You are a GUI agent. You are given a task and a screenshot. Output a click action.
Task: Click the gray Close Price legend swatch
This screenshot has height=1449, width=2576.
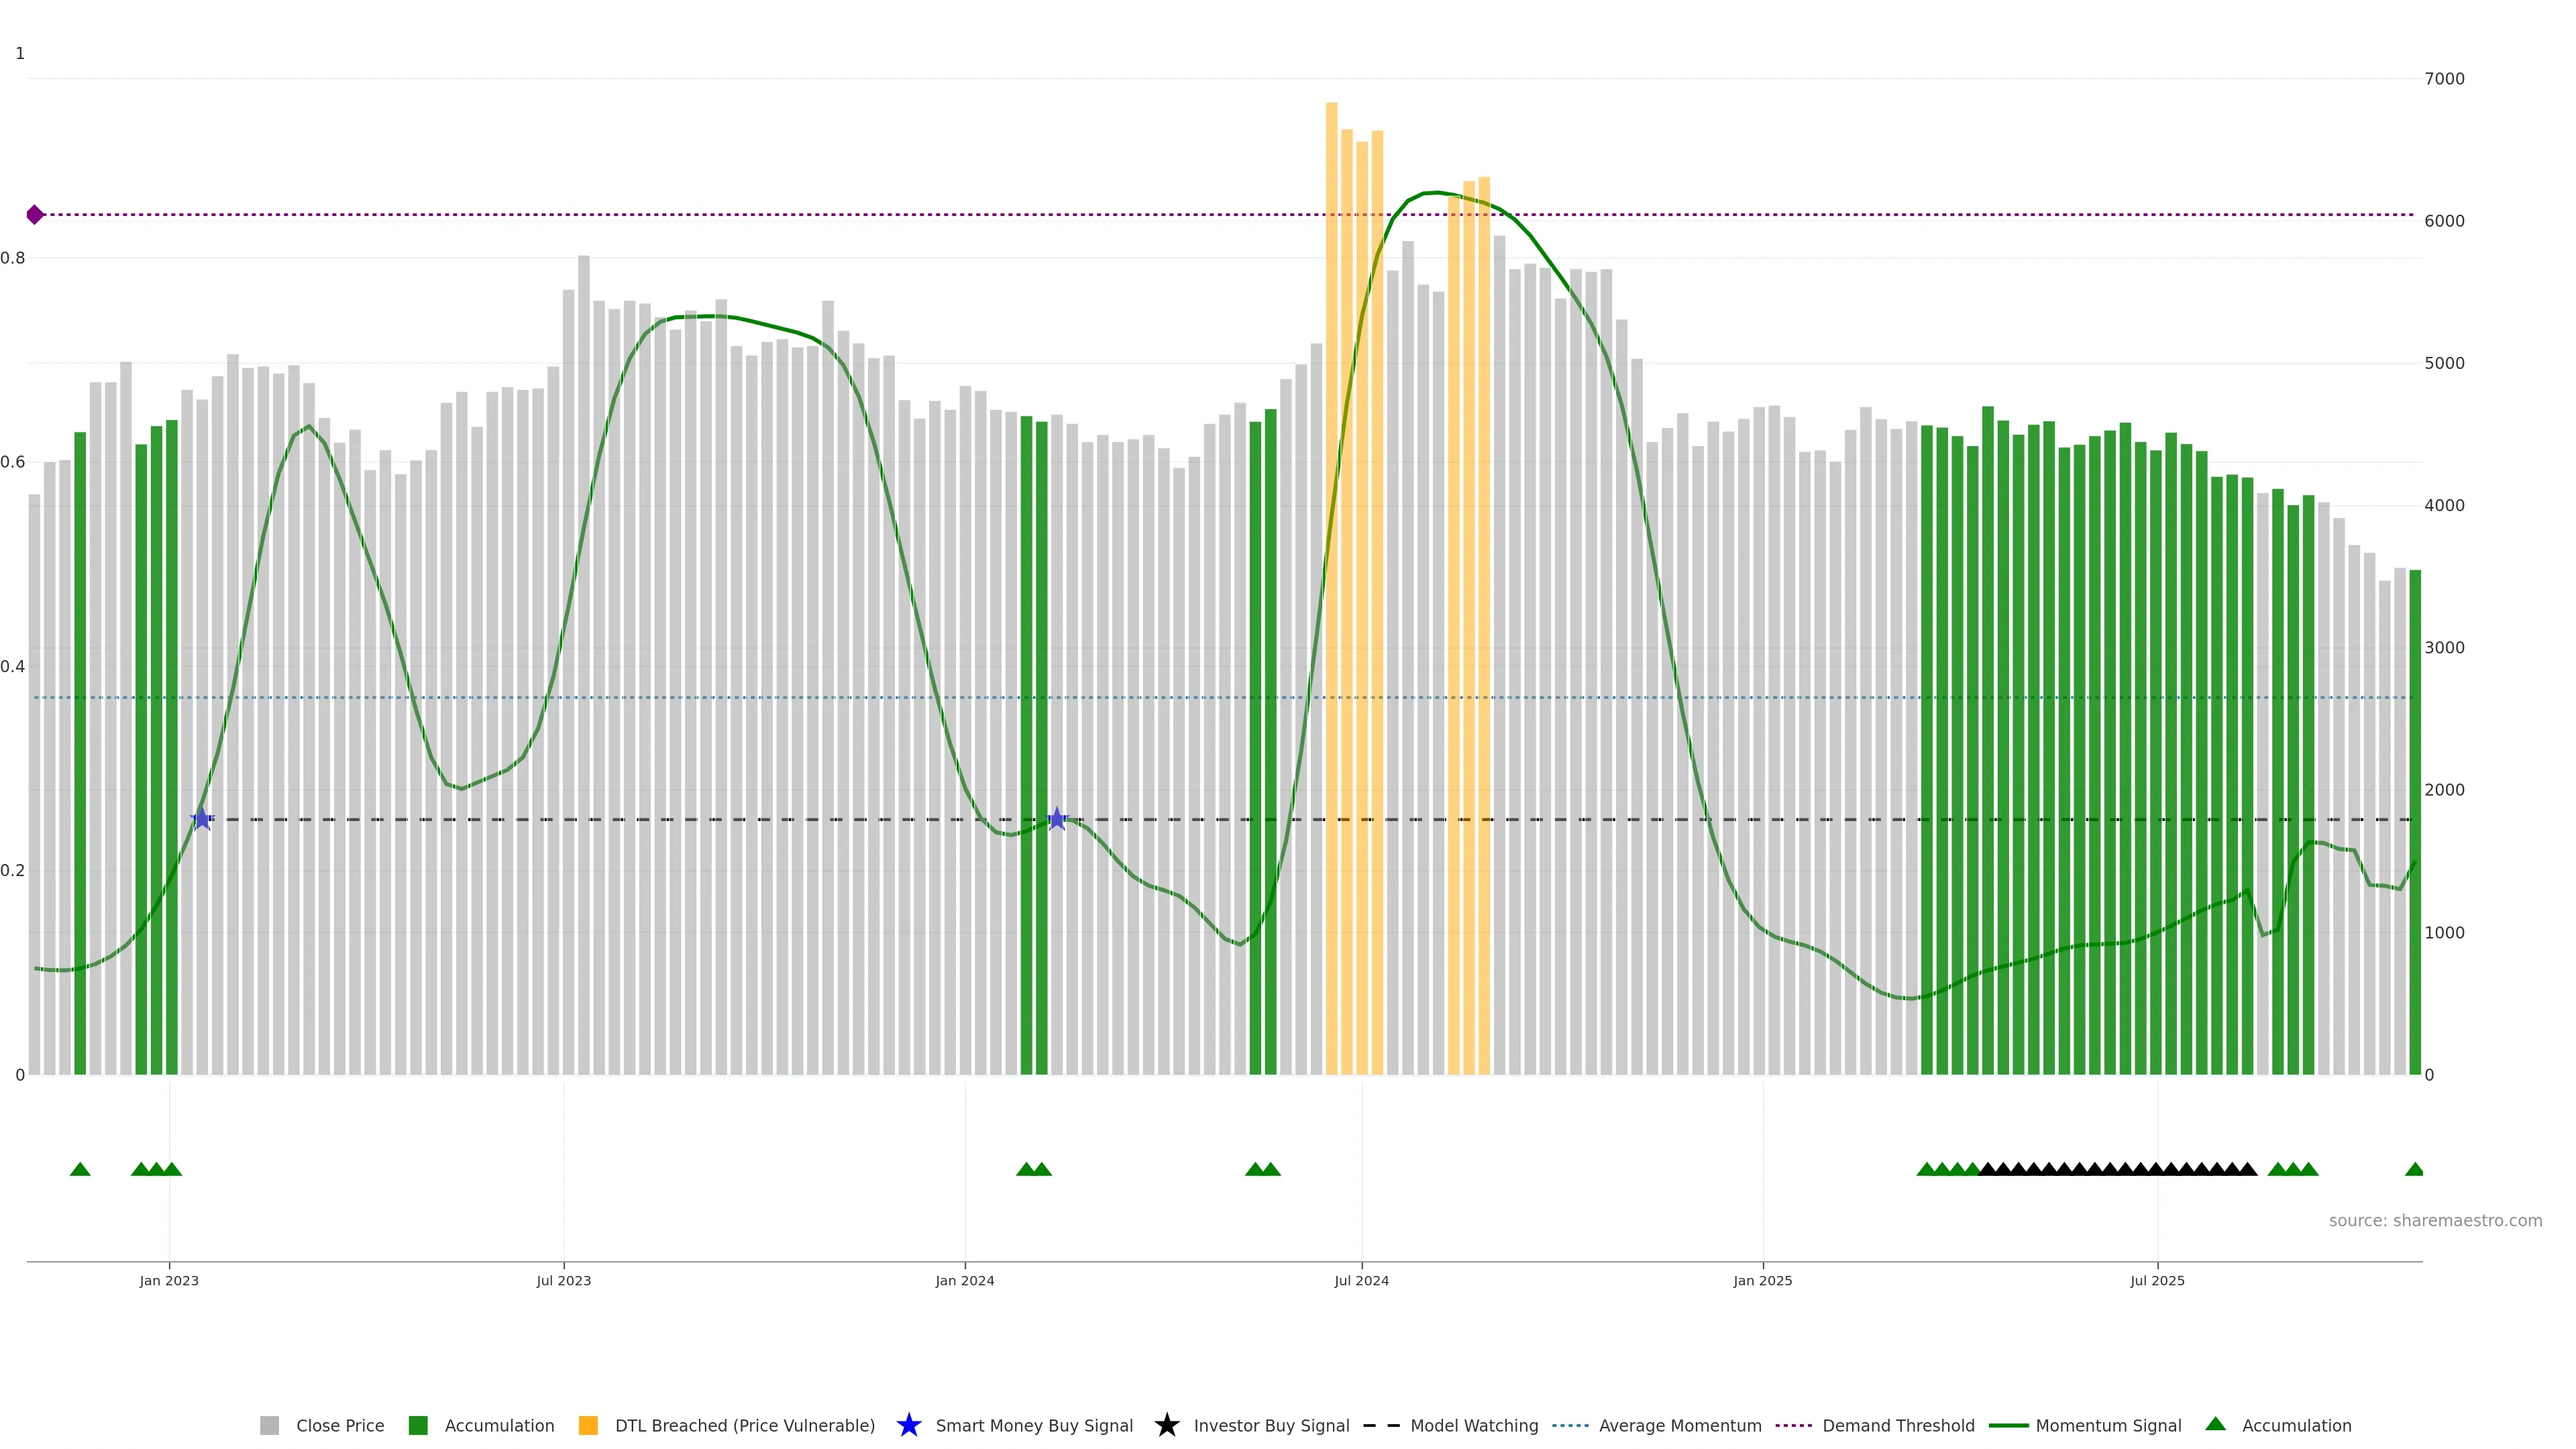pyautogui.click(x=269, y=1425)
